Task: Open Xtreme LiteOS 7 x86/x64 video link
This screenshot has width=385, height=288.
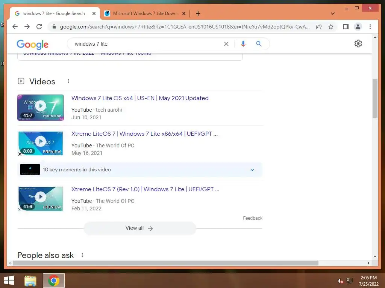Action: pyautogui.click(x=144, y=134)
